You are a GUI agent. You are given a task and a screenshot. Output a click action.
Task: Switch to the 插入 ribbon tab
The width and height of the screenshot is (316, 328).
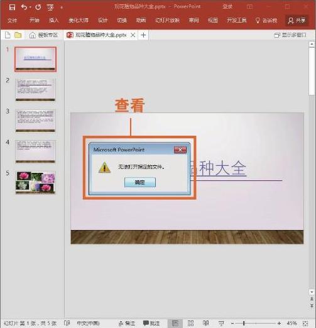point(54,20)
